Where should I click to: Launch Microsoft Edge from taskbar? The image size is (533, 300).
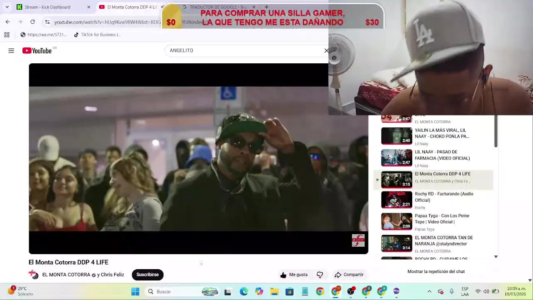pyautogui.click(x=244, y=292)
